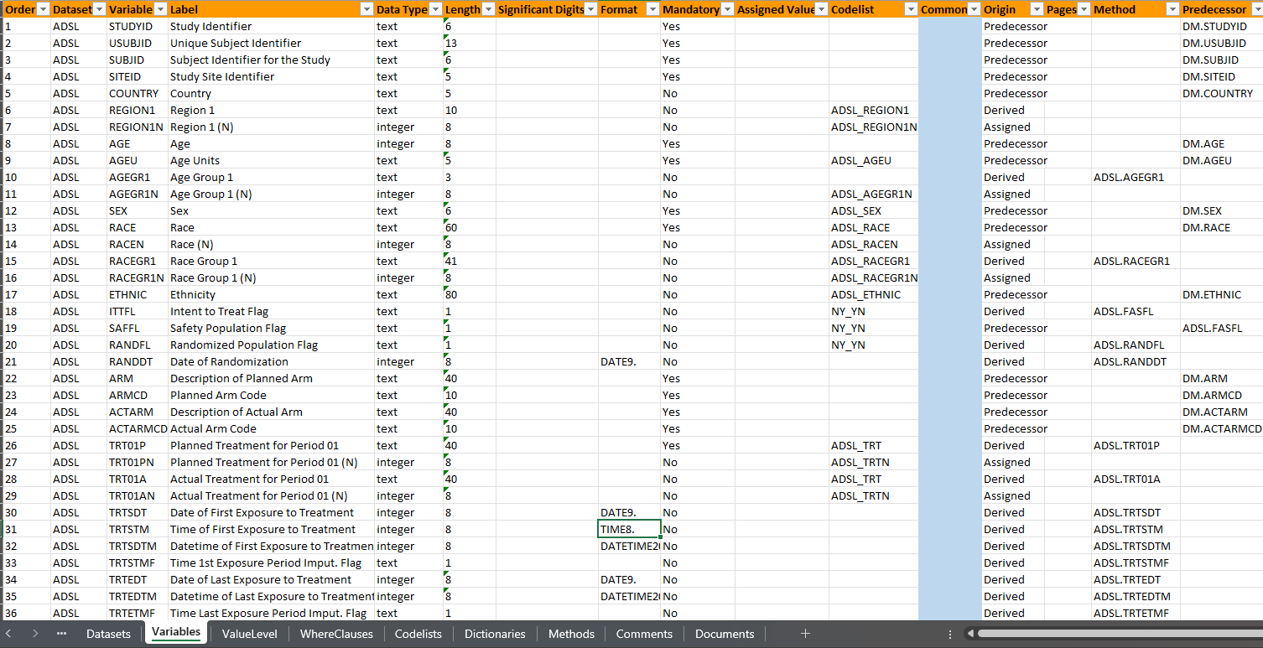The width and height of the screenshot is (1263, 648).
Task: Open the hidden sheets ellipsis menu
Action: [x=61, y=634]
